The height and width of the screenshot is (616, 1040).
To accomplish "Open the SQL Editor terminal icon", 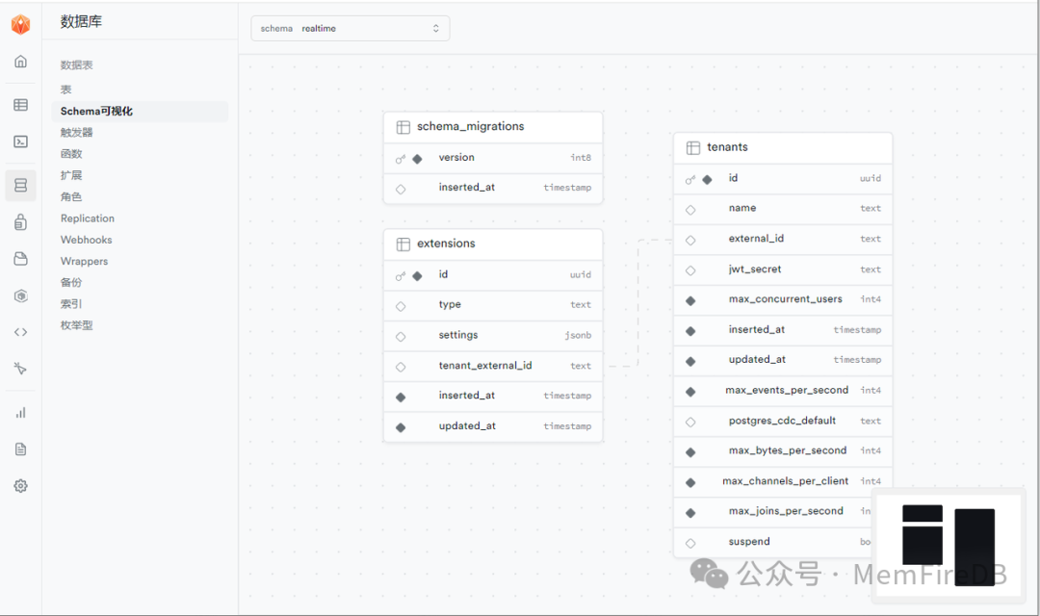I will [x=20, y=141].
